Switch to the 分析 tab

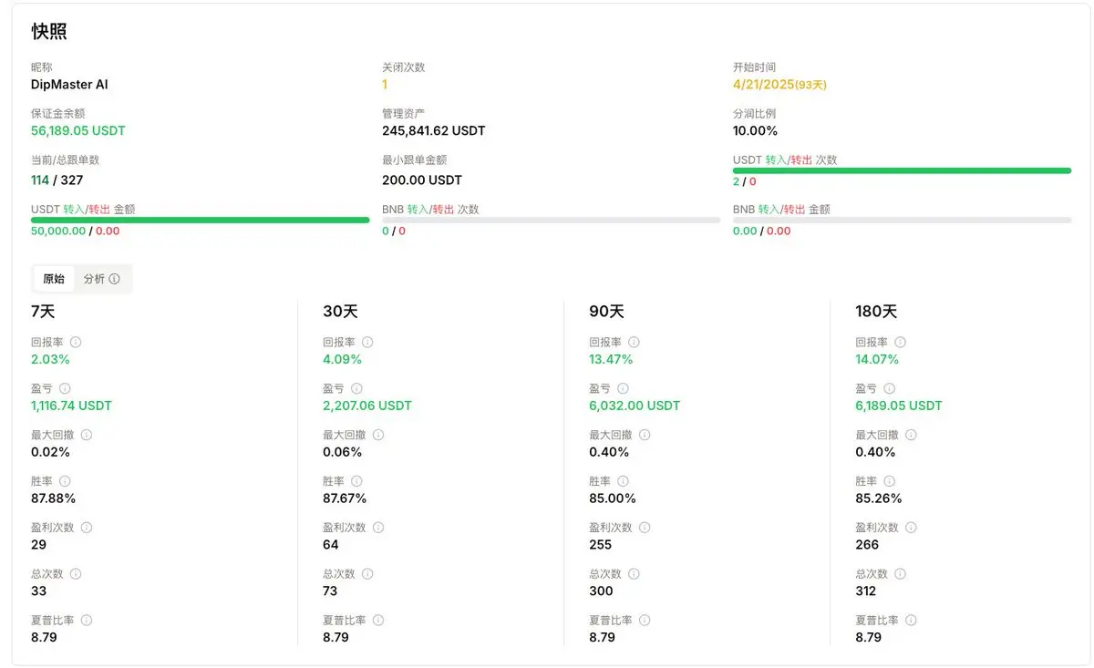point(101,279)
